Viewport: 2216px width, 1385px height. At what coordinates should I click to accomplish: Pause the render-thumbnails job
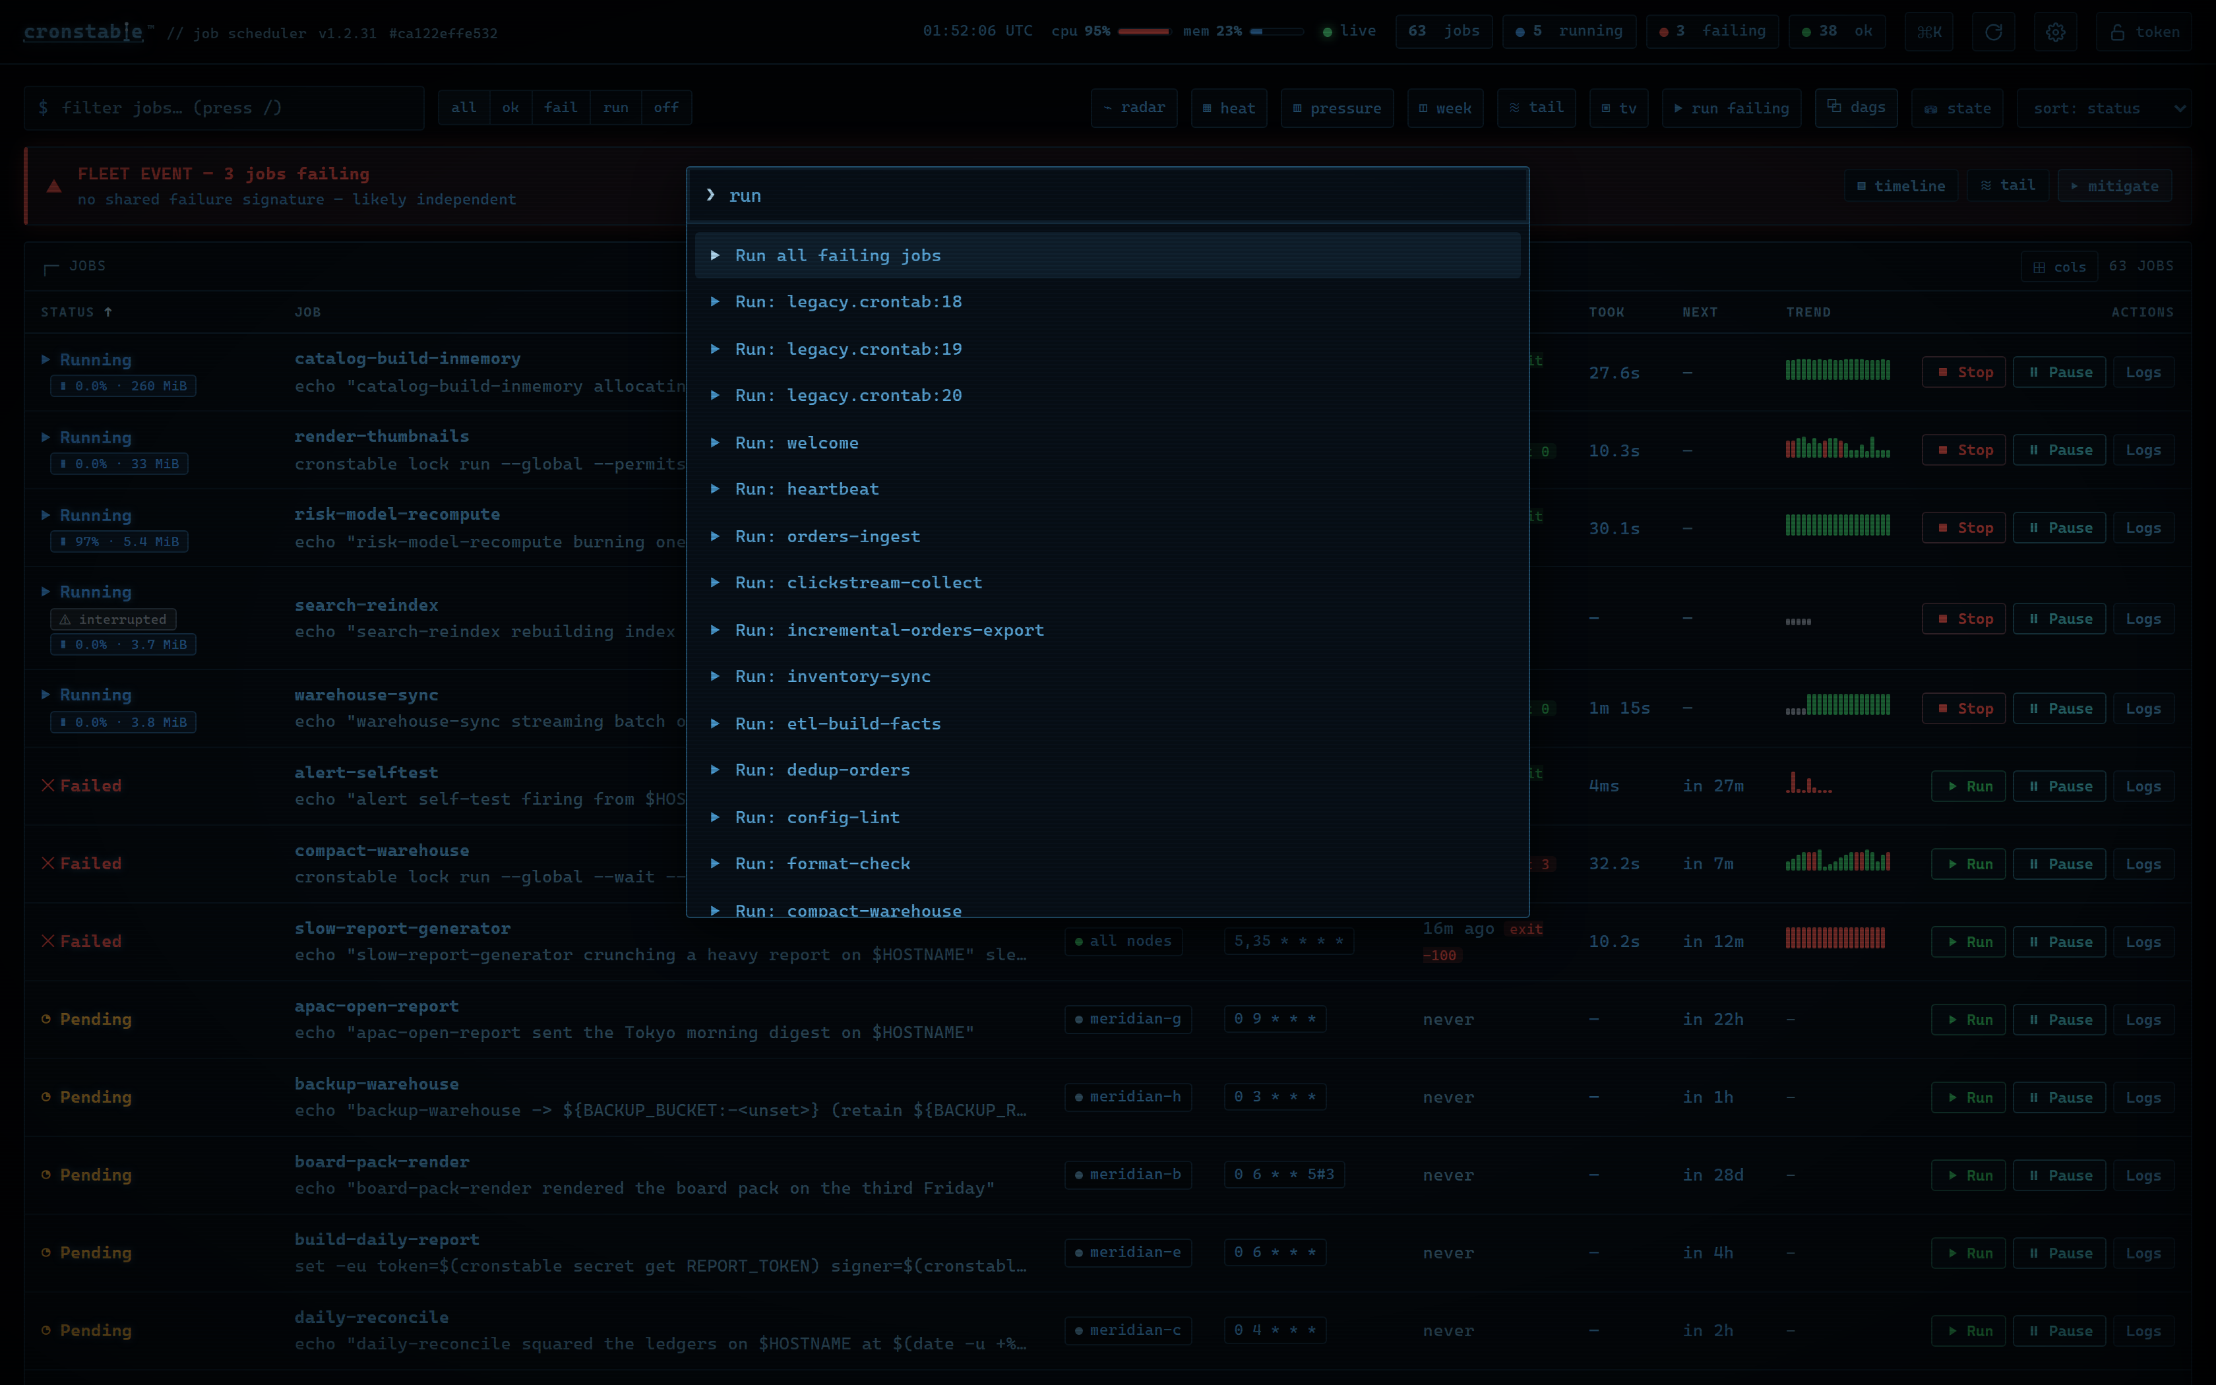(x=2060, y=450)
